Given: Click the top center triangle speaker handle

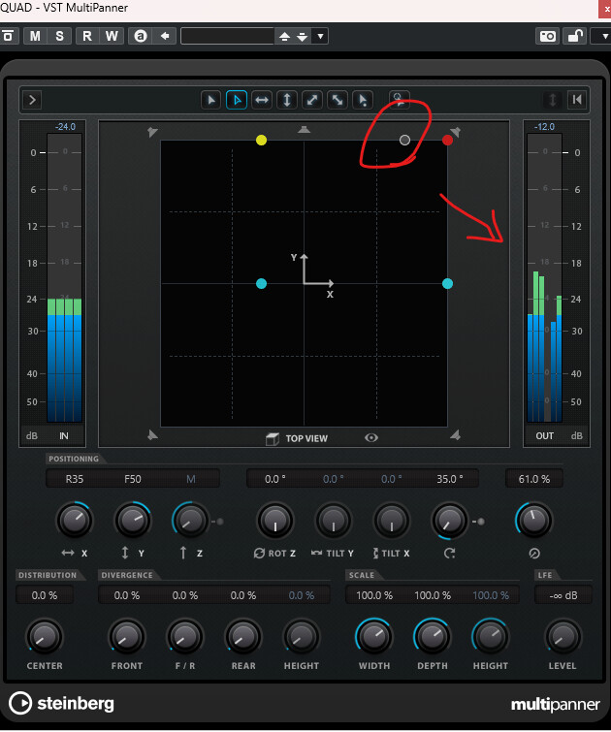Looking at the screenshot, I should 305,129.
